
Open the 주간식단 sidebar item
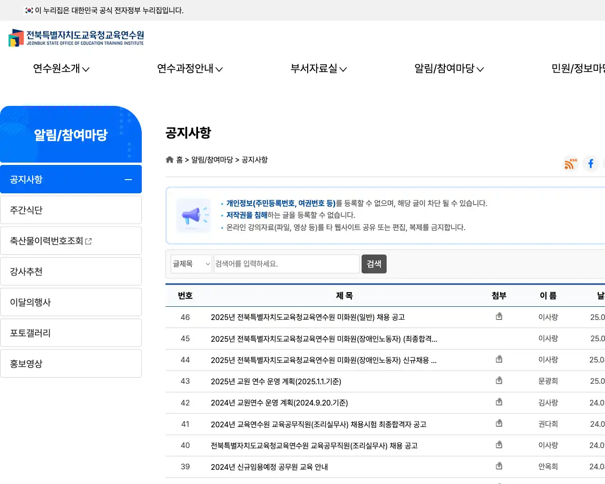(71, 210)
